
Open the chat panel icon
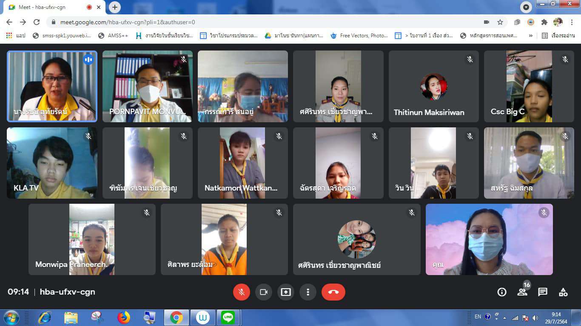click(x=543, y=292)
